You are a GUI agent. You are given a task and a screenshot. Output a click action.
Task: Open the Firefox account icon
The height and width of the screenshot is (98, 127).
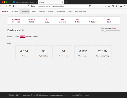pos(116,6)
